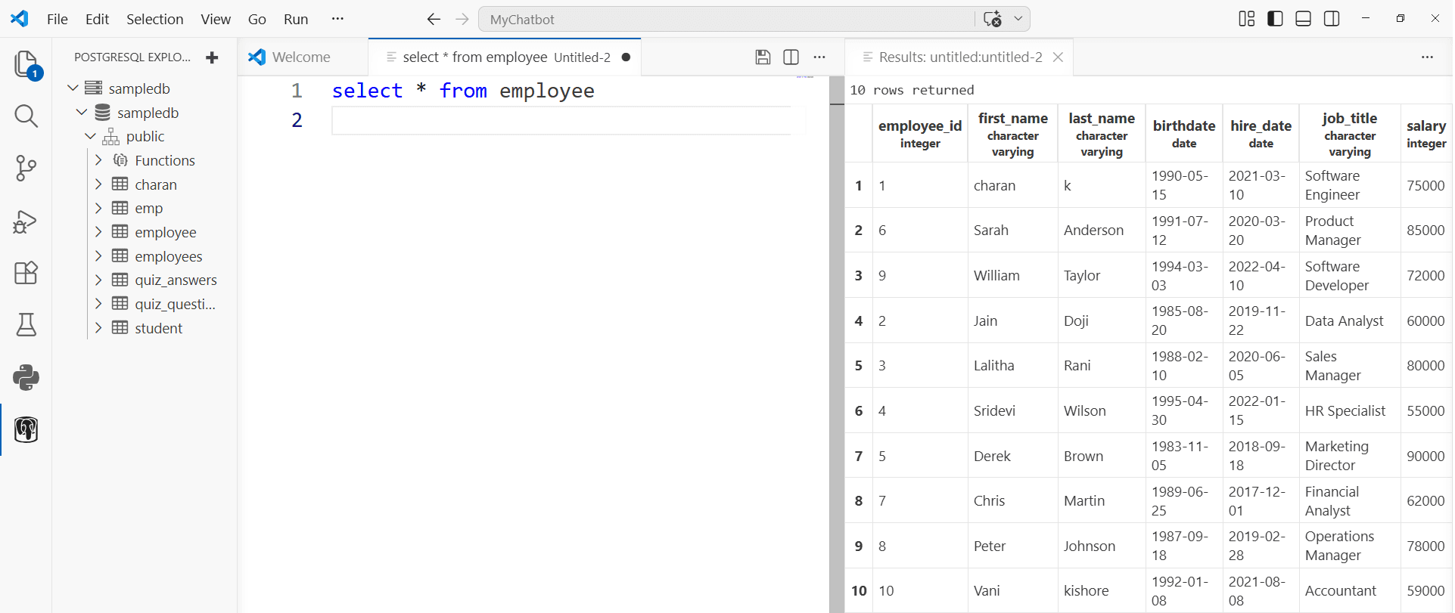Open the Selection menu

pyautogui.click(x=154, y=19)
